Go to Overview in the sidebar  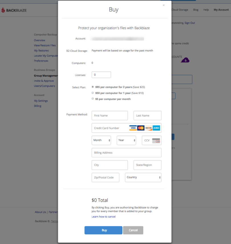coord(40,40)
